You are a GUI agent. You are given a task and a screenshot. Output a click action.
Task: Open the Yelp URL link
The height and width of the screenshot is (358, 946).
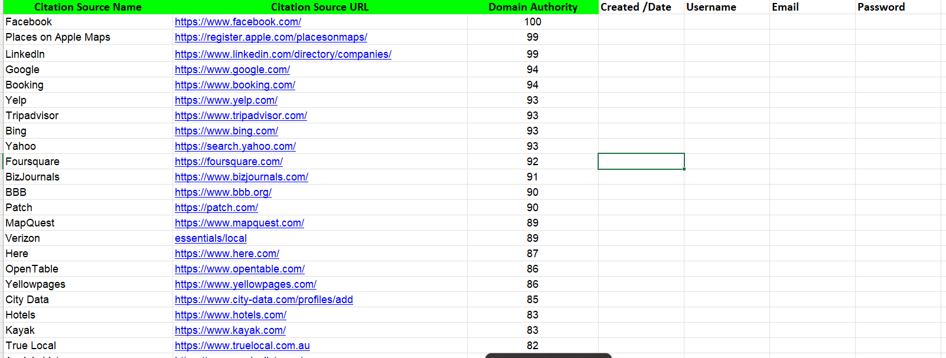coord(226,100)
